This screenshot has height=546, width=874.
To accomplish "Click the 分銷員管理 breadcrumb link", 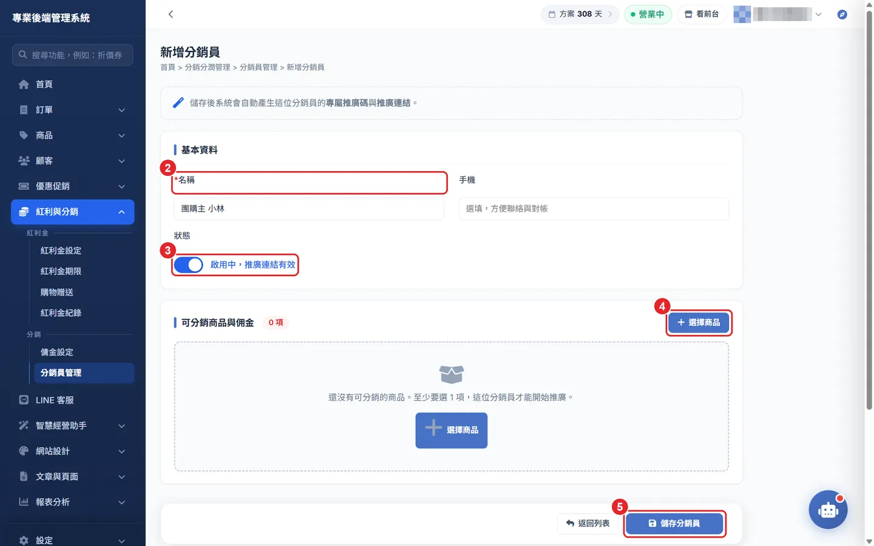I will pos(259,67).
